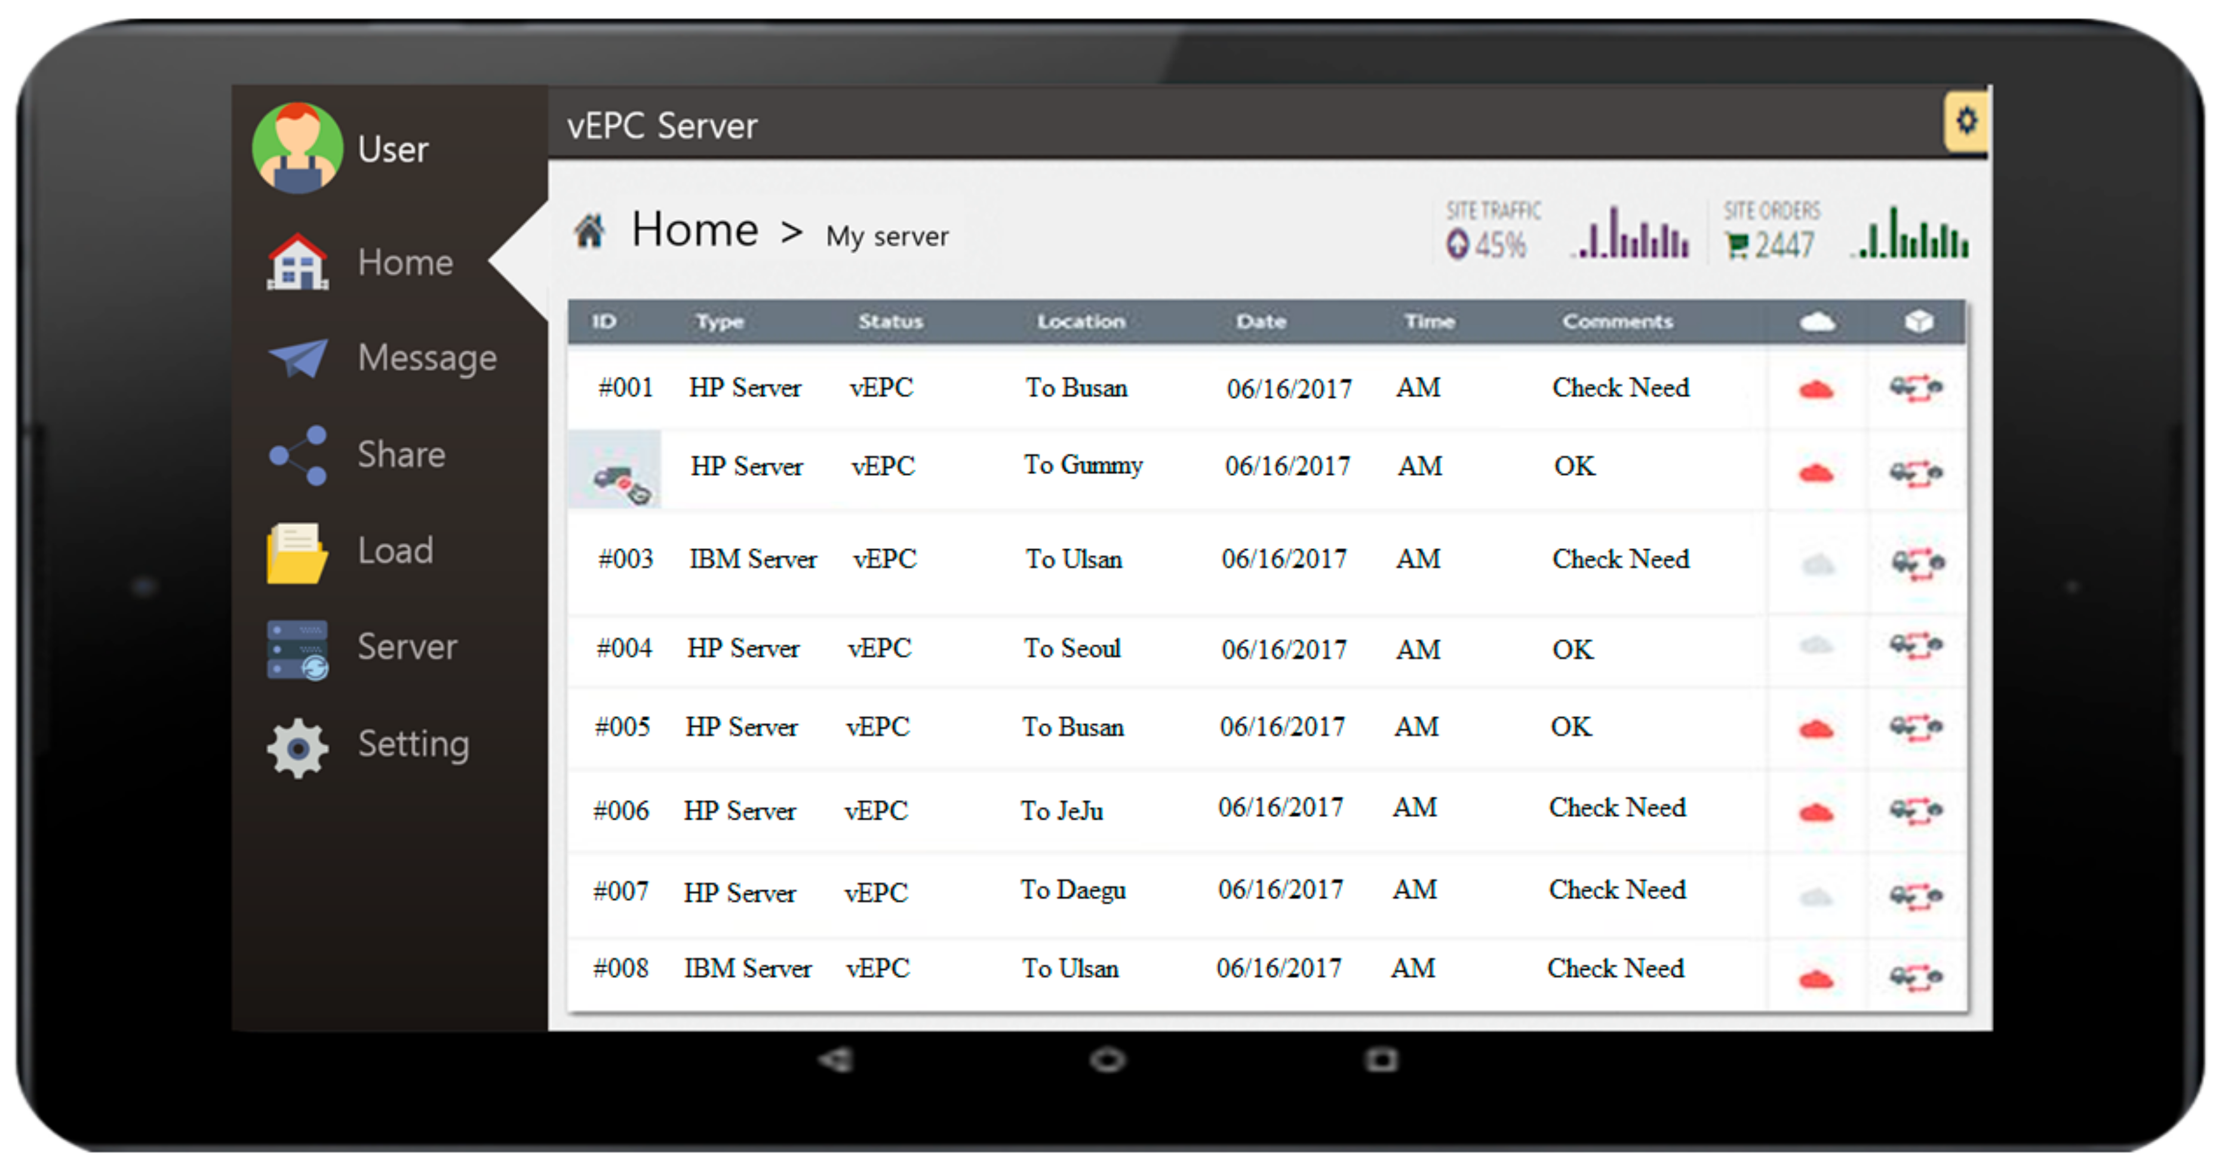
Task: Click the migrate icon for server #001
Action: pyautogui.click(x=1916, y=389)
